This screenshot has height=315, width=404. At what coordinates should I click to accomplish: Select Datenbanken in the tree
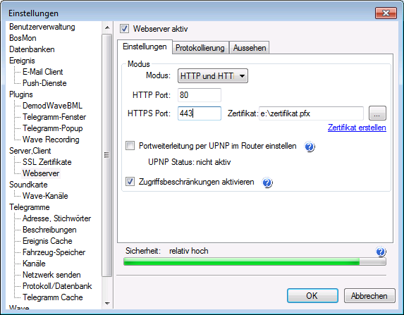point(32,49)
